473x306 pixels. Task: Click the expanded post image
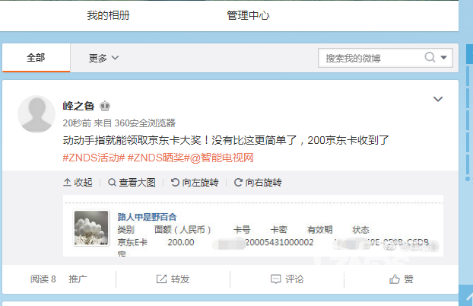253,225
